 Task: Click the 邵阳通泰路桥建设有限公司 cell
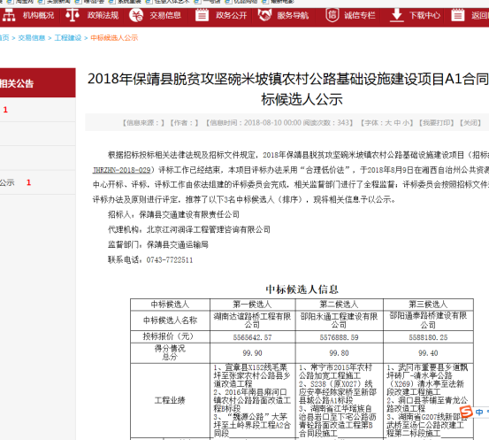tap(428, 320)
